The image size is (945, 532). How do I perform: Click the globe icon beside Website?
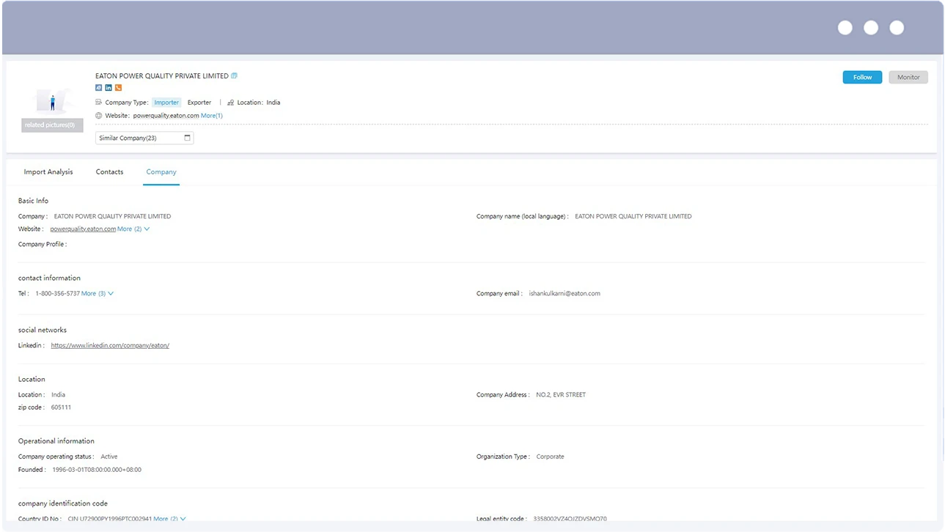pyautogui.click(x=99, y=116)
